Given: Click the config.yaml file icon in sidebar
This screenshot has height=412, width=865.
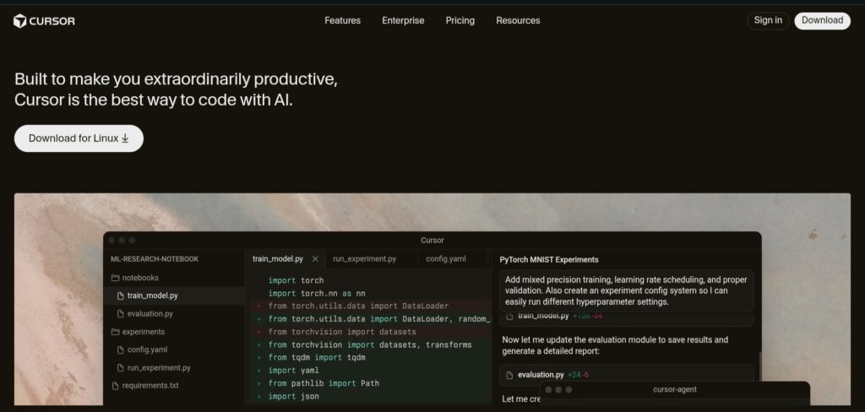Looking at the screenshot, I should [120, 350].
